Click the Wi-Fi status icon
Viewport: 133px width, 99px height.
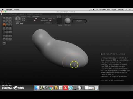tap(97, 9)
